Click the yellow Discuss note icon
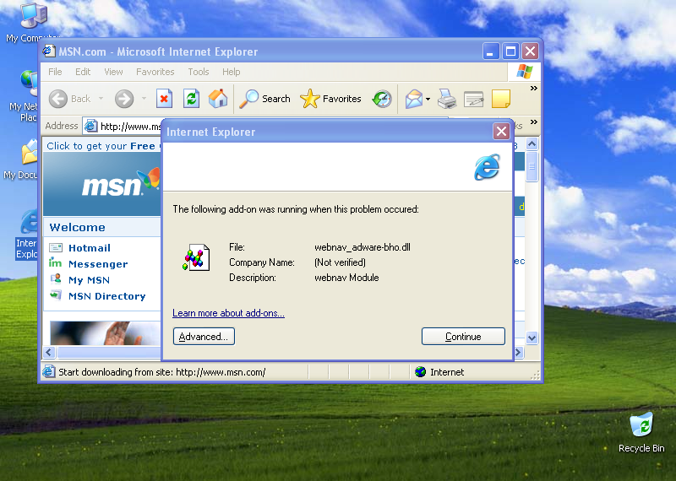Viewport: 676px width, 481px height. (501, 99)
